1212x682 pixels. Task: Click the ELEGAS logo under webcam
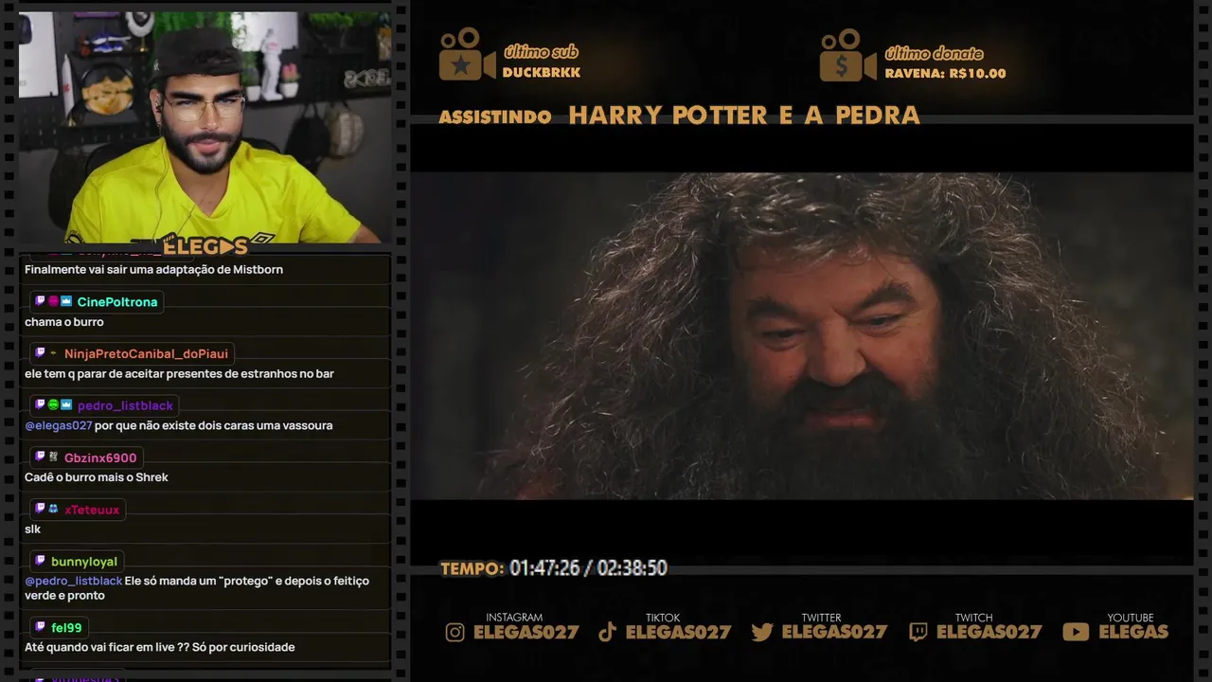point(205,247)
